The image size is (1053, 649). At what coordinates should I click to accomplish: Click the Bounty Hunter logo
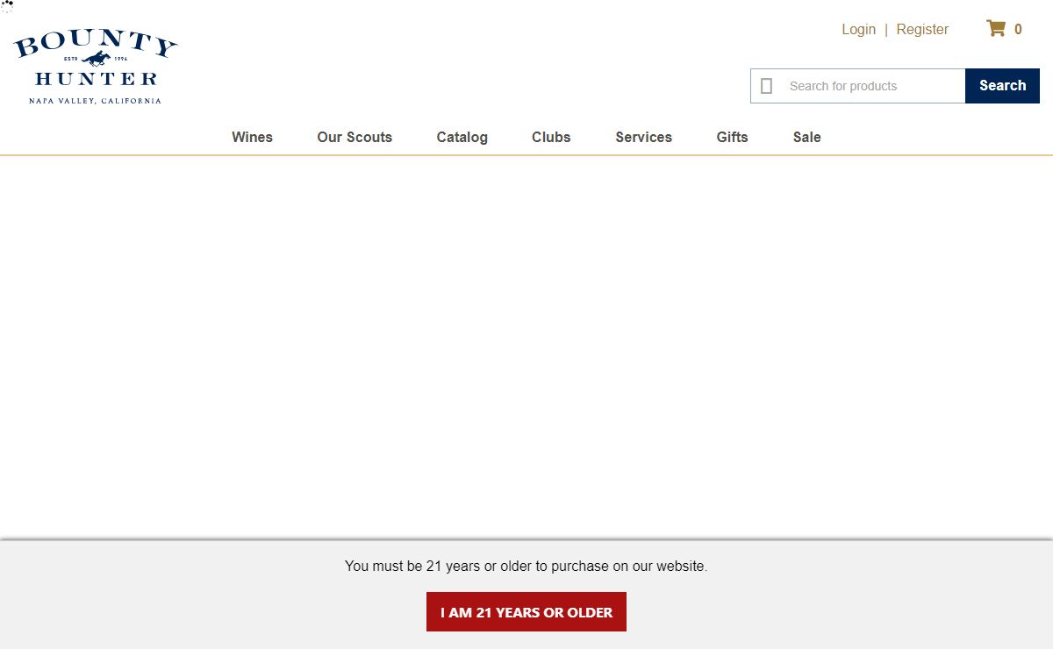(x=95, y=68)
